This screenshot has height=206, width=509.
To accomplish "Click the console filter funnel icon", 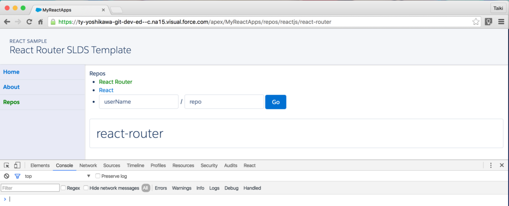I will [17, 176].
